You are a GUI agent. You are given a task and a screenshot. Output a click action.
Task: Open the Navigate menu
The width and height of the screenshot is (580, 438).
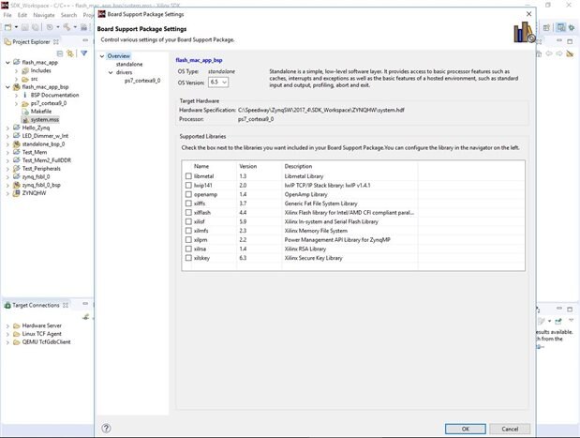(x=43, y=15)
